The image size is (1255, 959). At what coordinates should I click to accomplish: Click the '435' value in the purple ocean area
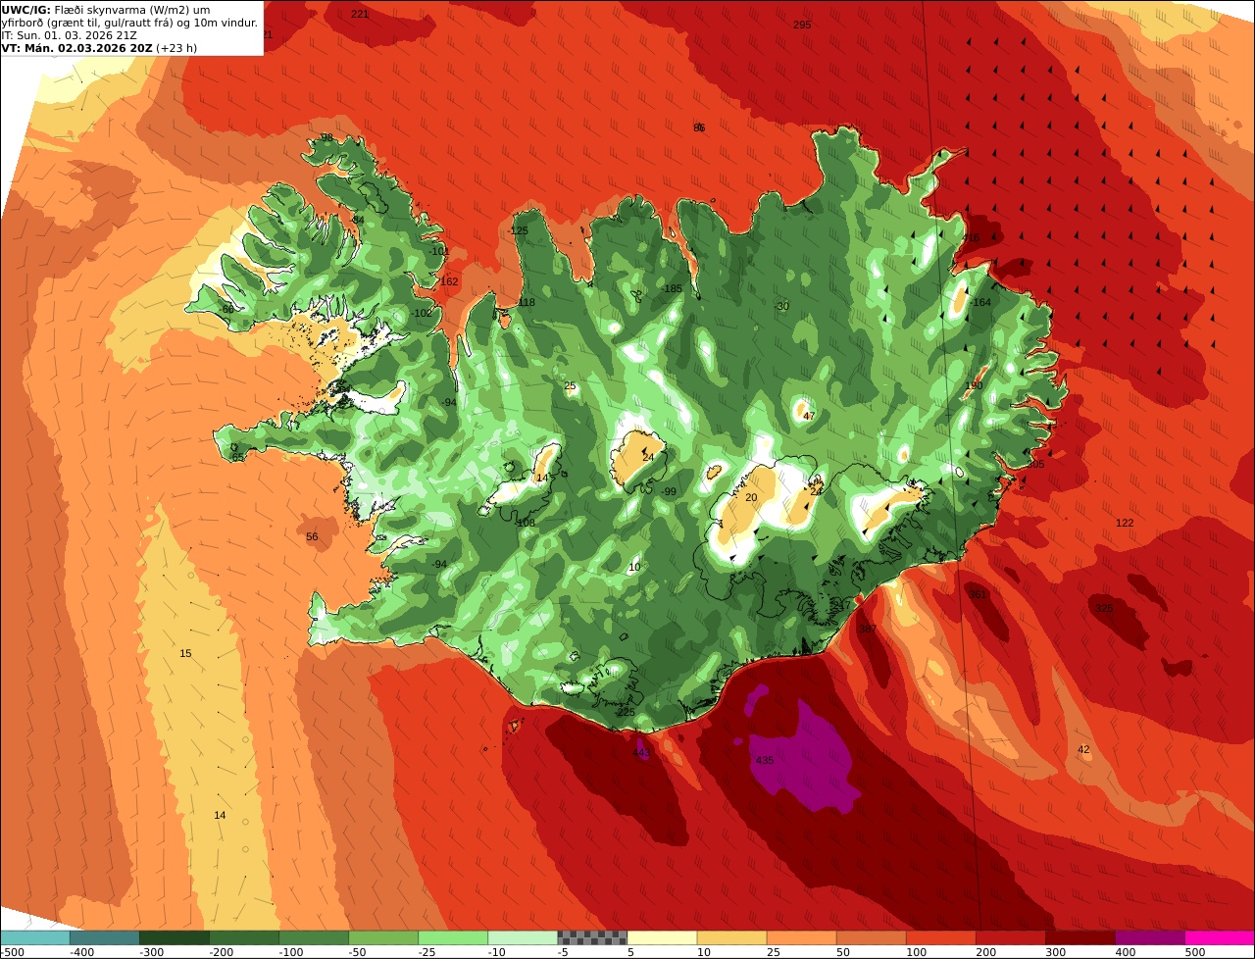(765, 760)
